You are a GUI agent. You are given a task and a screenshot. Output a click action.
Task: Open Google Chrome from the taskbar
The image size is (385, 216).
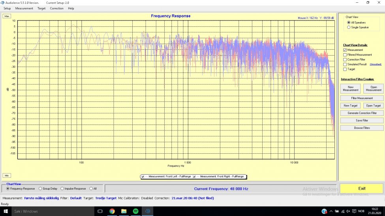[x=112, y=211]
